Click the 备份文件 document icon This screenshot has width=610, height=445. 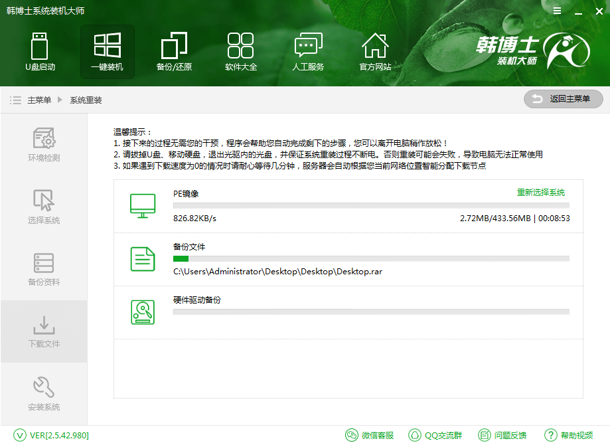pos(143,259)
